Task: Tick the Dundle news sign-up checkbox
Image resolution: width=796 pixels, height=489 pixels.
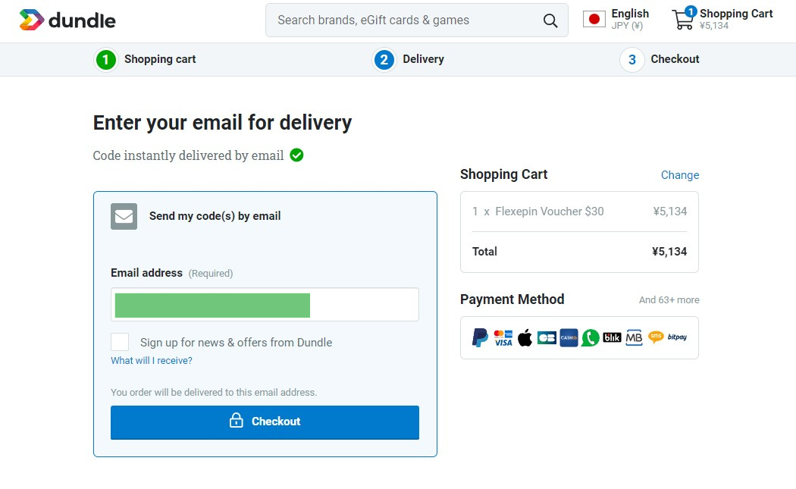Action: coord(120,342)
